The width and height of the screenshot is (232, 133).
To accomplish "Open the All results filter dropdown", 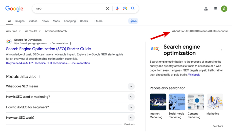I will point(33,31).
